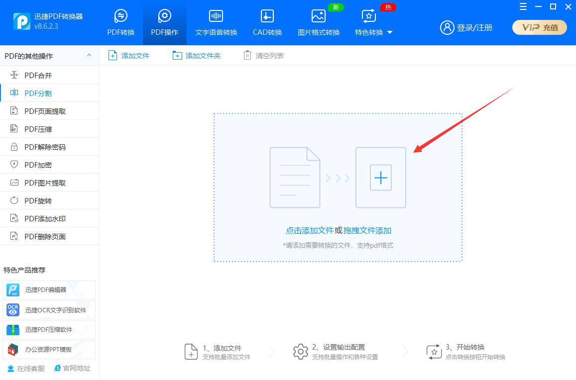Select PDF合并 in the sidebar
The image size is (576, 380).
(50, 75)
